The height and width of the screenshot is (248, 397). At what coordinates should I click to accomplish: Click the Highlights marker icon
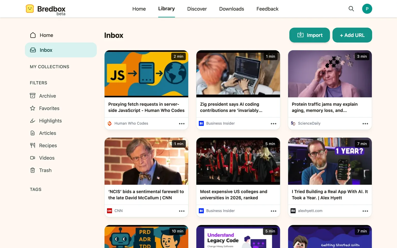[x=33, y=121]
